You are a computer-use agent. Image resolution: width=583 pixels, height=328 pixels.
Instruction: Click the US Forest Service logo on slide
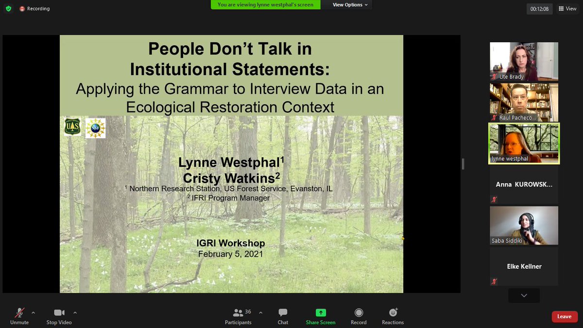(x=72, y=127)
